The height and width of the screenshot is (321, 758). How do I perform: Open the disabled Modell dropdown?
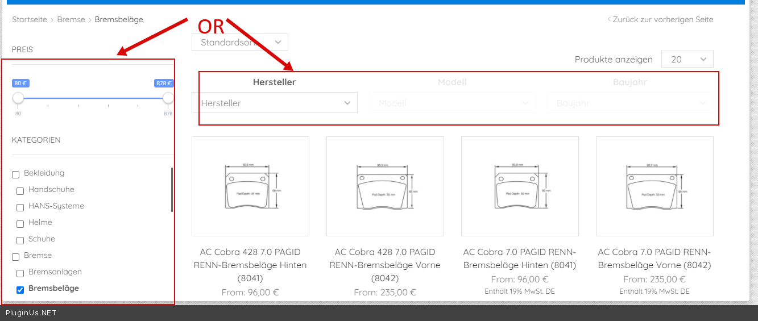452,103
